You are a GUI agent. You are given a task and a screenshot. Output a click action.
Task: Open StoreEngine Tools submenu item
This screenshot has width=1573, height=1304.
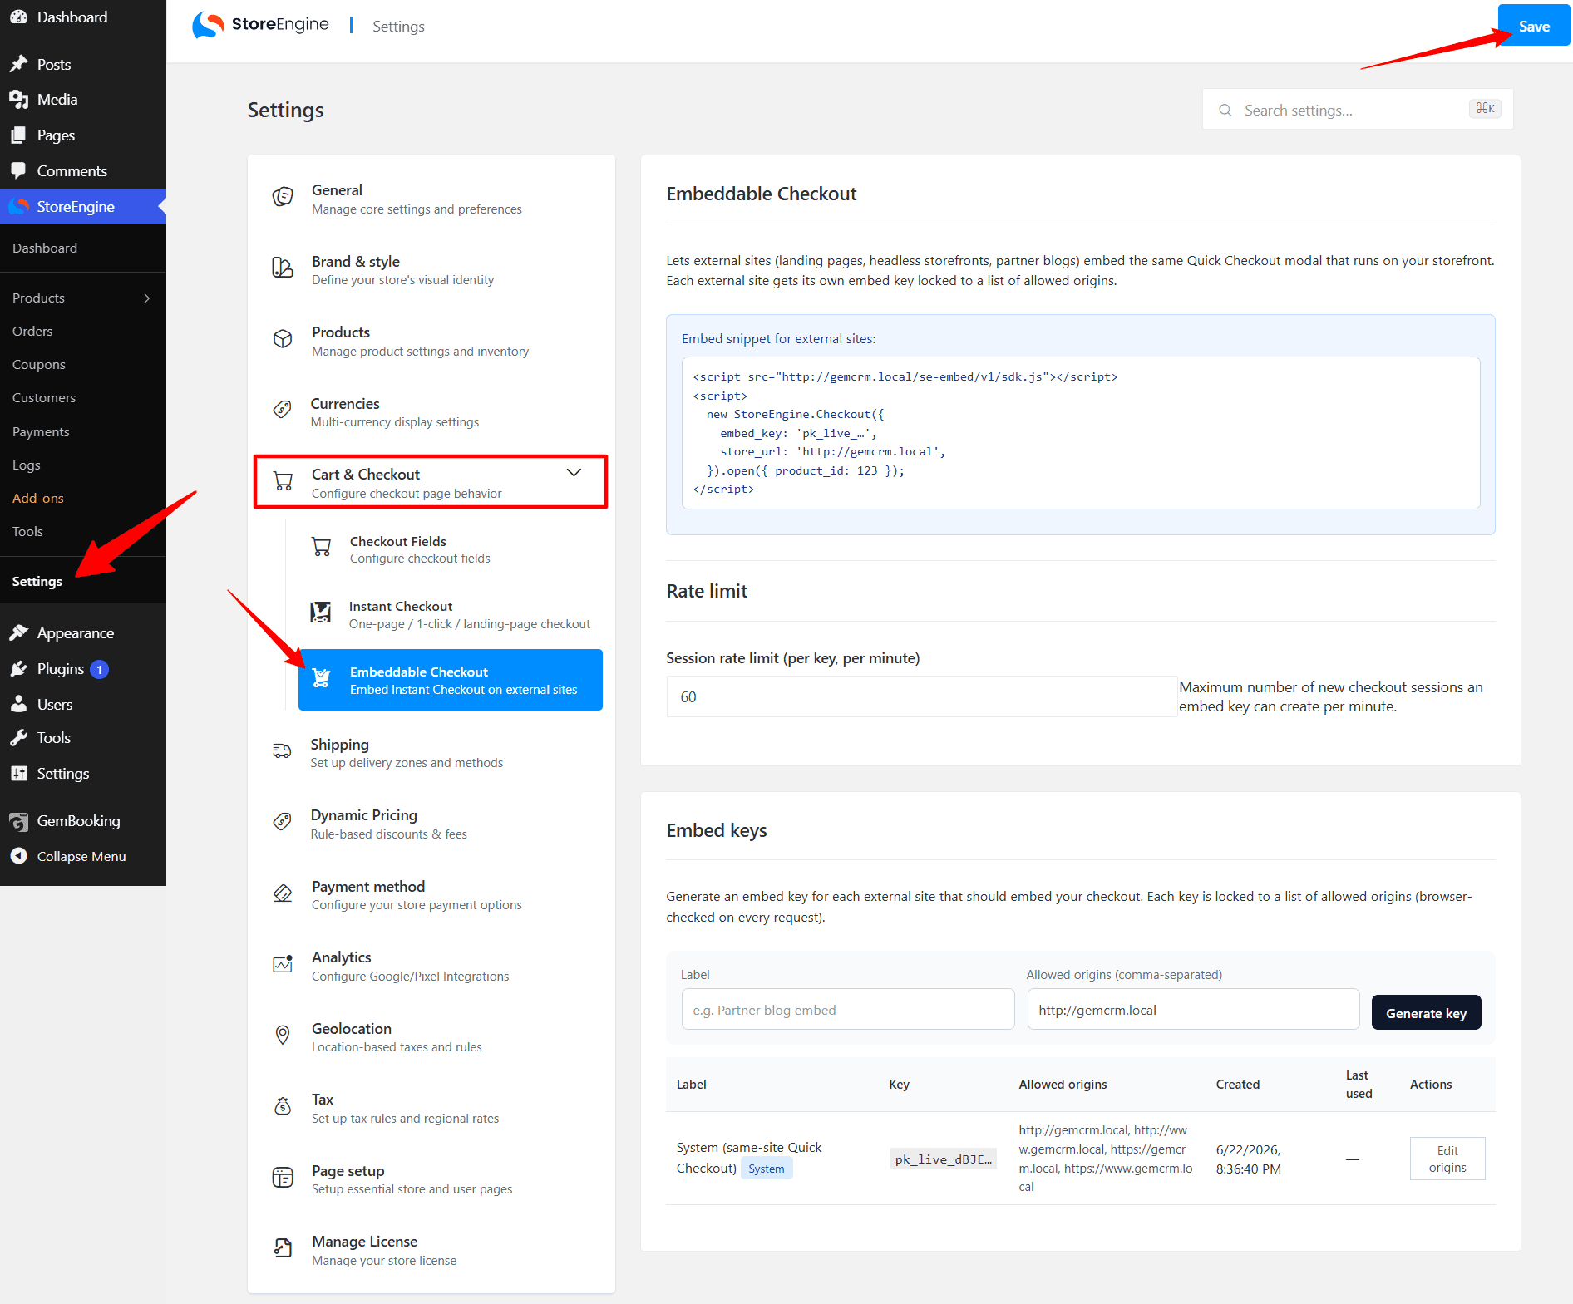27,531
